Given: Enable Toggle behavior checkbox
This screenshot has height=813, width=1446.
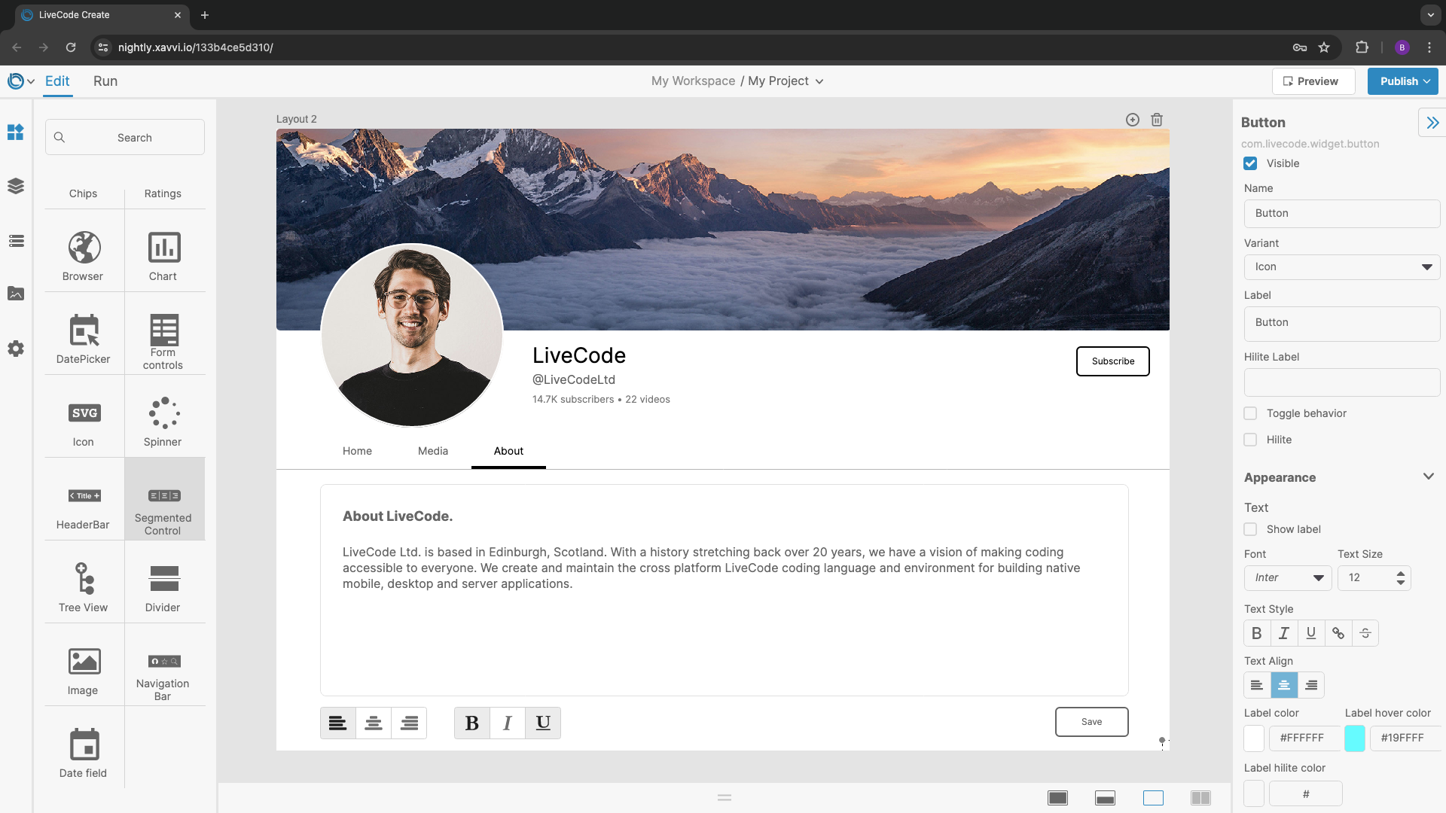Looking at the screenshot, I should [x=1250, y=413].
